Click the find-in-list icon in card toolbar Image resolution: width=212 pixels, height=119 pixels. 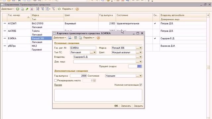(x=70, y=38)
